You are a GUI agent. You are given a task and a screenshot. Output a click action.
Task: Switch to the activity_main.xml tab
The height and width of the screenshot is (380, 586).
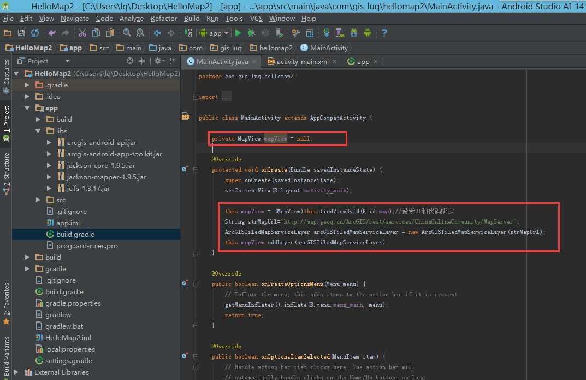(302, 62)
